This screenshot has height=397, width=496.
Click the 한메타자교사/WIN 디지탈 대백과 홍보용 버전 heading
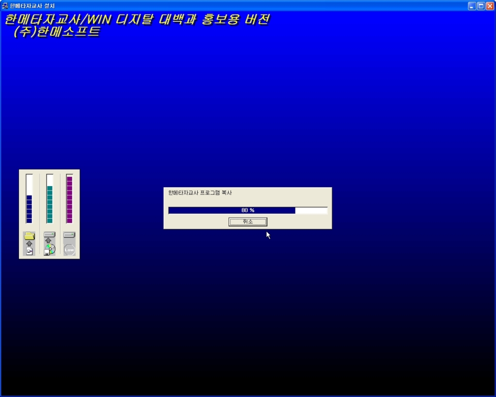click(137, 19)
